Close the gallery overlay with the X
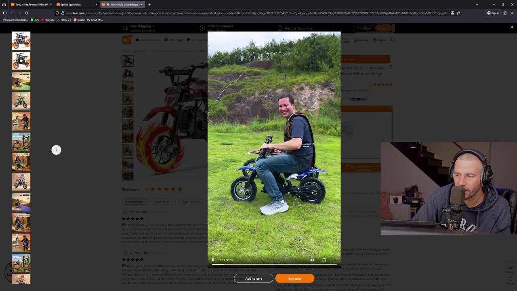Image resolution: width=517 pixels, height=291 pixels. point(511,27)
